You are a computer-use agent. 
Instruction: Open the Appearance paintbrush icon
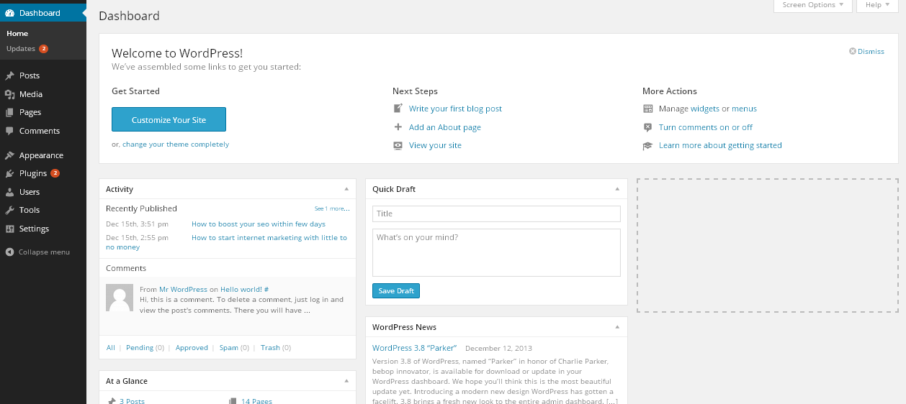pos(9,155)
